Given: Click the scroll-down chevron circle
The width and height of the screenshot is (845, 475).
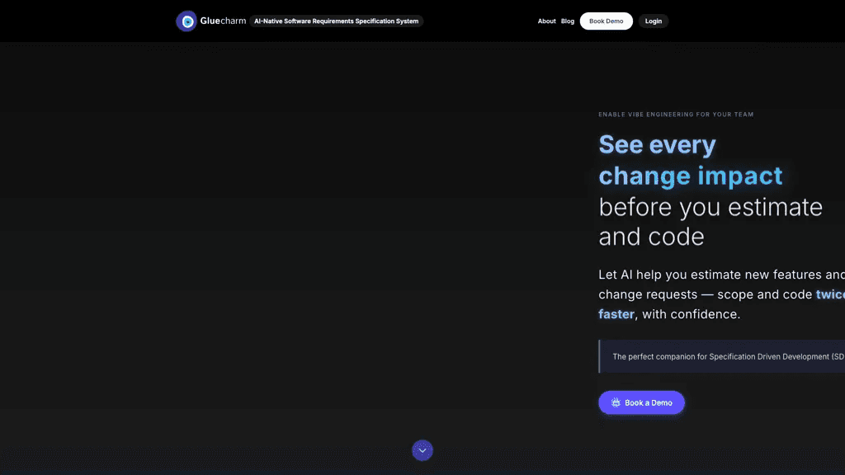Looking at the screenshot, I should pyautogui.click(x=422, y=450).
